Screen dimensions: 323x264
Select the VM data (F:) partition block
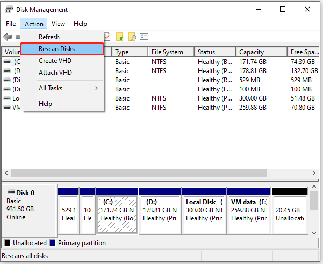coord(248,210)
